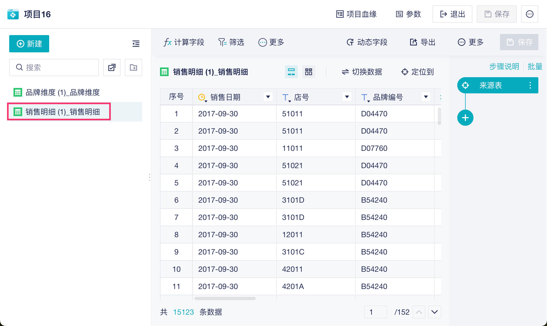Image resolution: width=547 pixels, height=326 pixels.
Task: Click the new folder icon
Action: click(134, 67)
